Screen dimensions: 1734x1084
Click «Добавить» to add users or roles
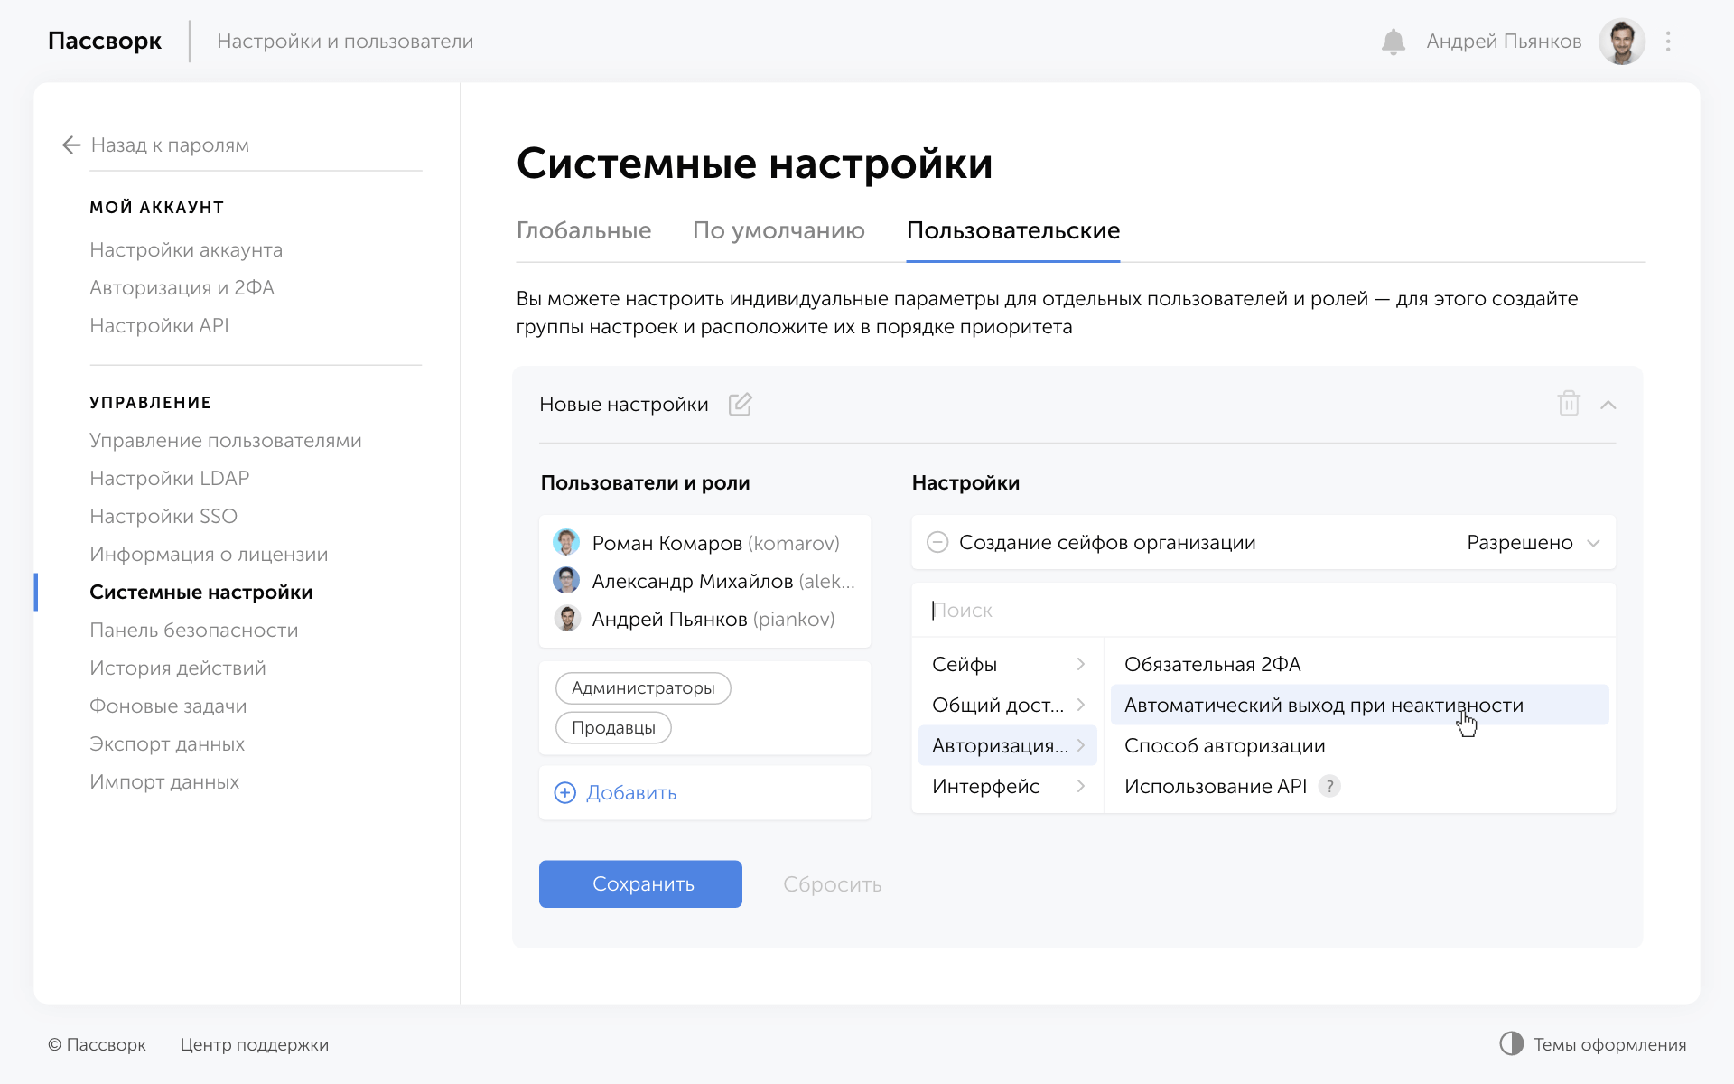tap(704, 792)
